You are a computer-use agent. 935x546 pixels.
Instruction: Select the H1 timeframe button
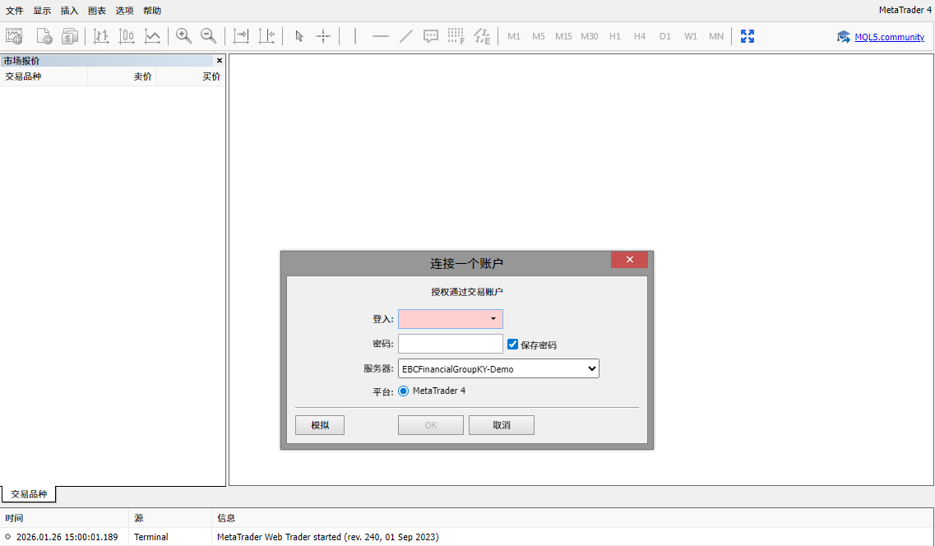tap(615, 36)
